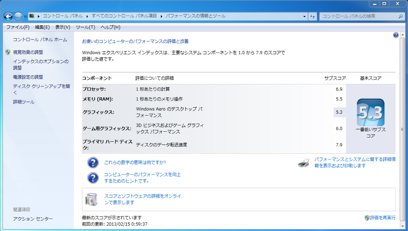Open 詳細ツール link
The width and height of the screenshot is (408, 231).
coord(24,102)
